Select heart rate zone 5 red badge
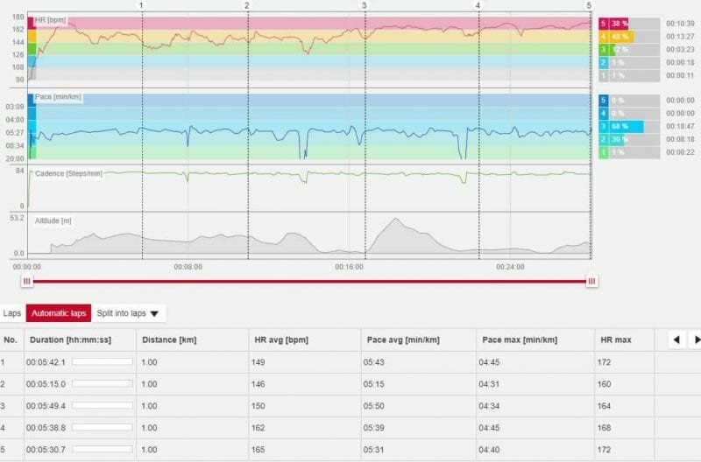701x462 pixels. pos(603,24)
